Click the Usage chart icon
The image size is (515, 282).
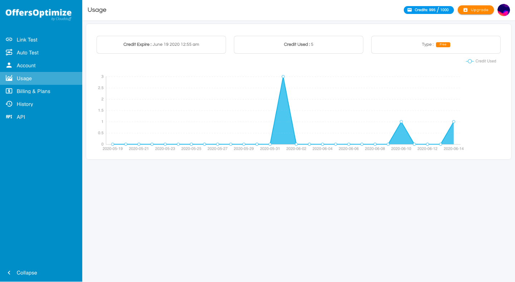pos(9,78)
